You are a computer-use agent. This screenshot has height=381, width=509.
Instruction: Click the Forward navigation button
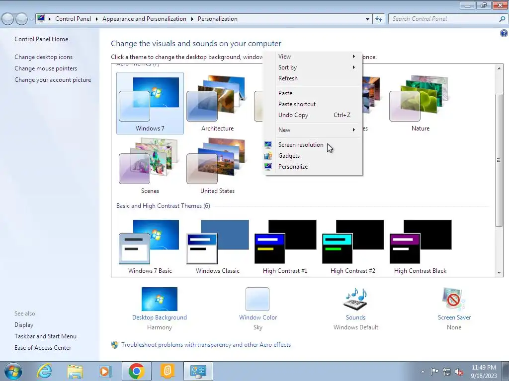click(x=21, y=19)
